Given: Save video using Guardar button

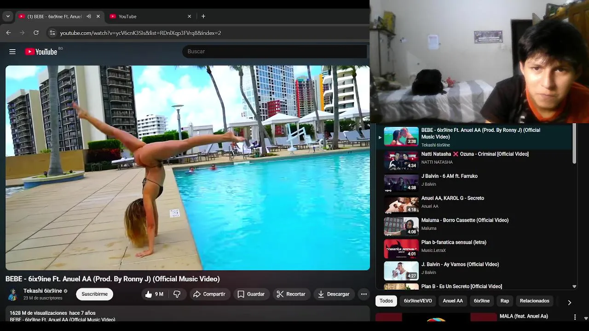Looking at the screenshot, I should pos(251,294).
